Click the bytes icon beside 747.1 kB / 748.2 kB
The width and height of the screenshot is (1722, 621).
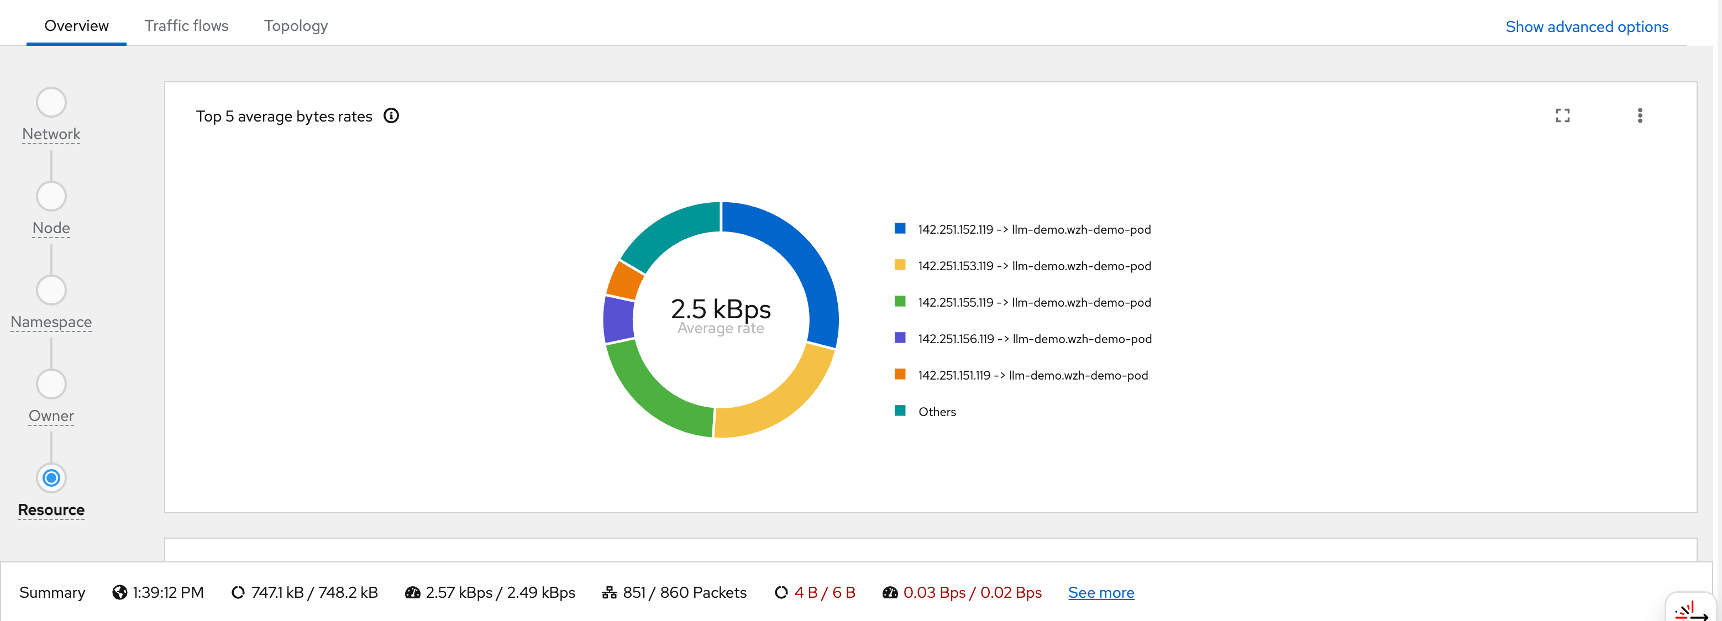pyautogui.click(x=238, y=592)
